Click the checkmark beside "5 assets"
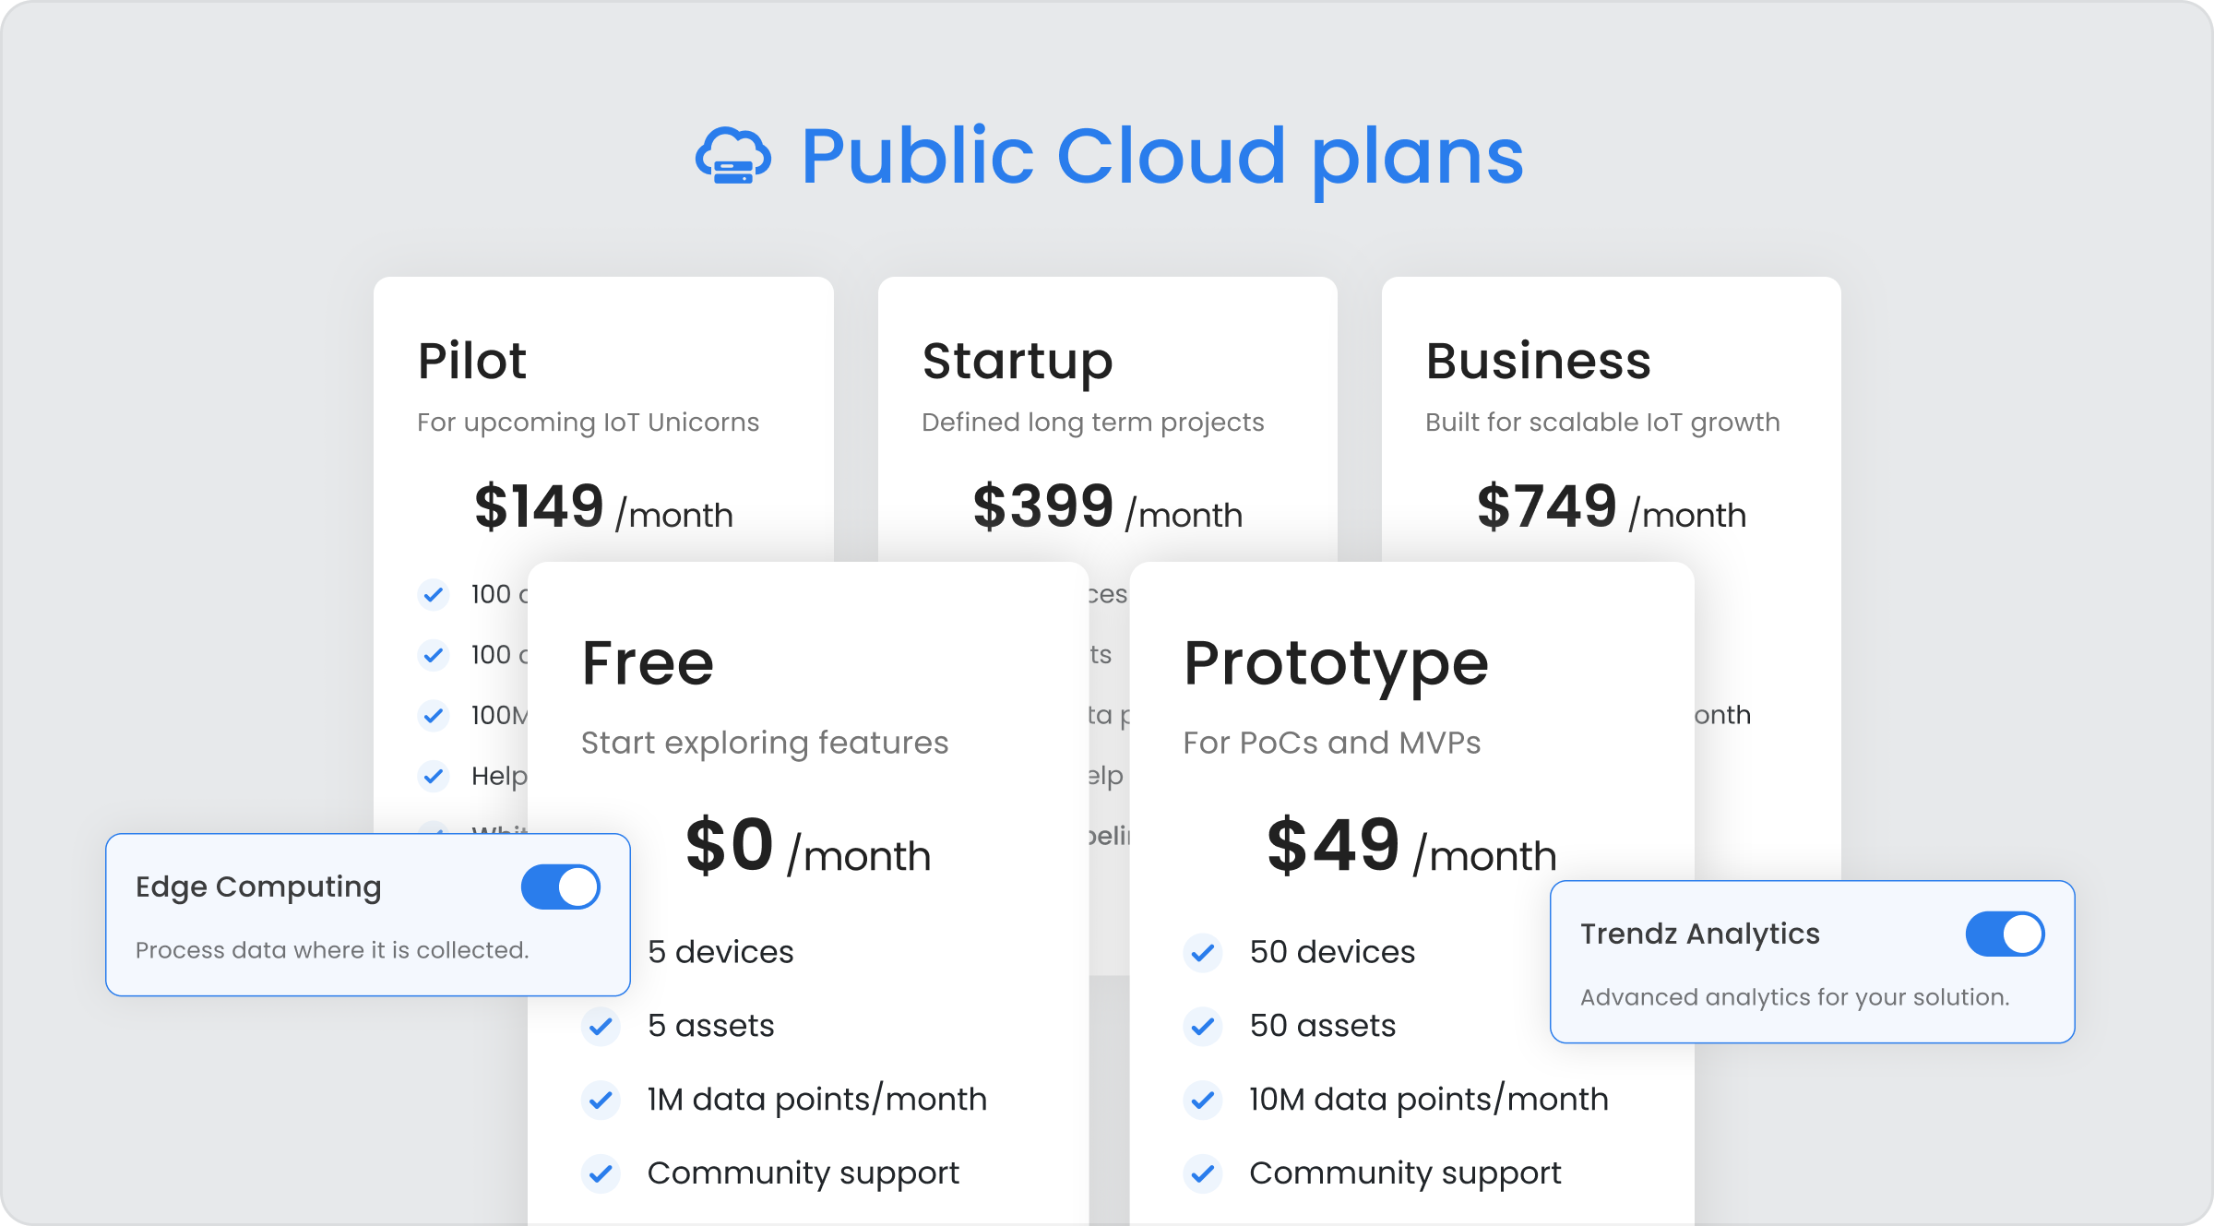Screen dimensions: 2214x1226 tap(601, 1026)
